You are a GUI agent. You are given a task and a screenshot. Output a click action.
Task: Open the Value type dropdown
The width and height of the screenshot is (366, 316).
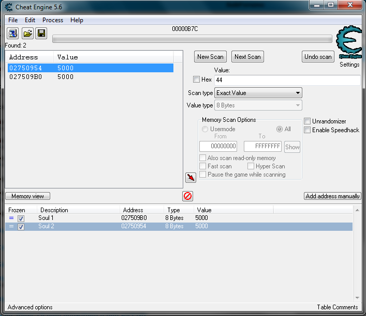coord(258,105)
